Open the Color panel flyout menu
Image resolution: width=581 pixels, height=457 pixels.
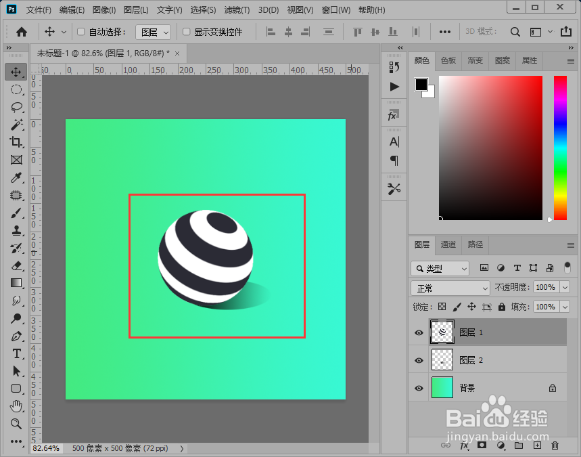coord(571,61)
